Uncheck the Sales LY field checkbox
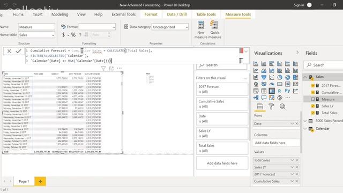Screen dimensions: 343x193 point(313,106)
